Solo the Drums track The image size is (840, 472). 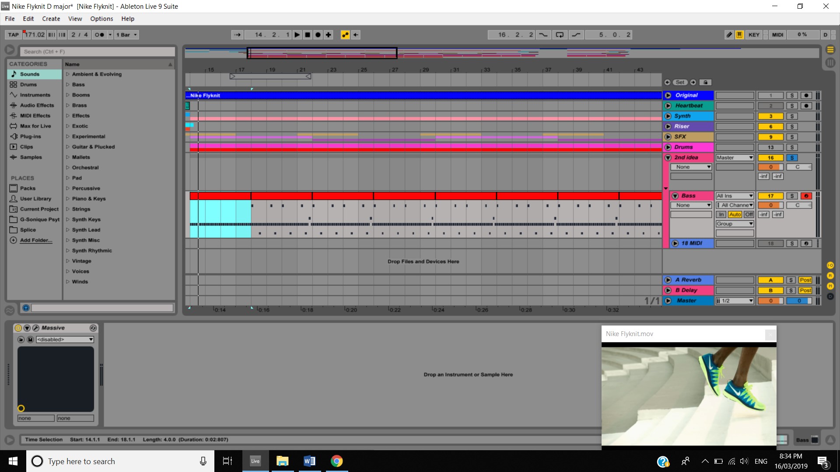click(x=791, y=147)
